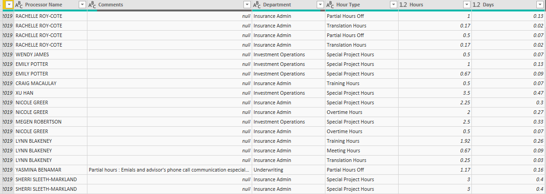The width and height of the screenshot is (546, 194).
Task: Select the Underwriting department cell
Action: click(x=288, y=170)
